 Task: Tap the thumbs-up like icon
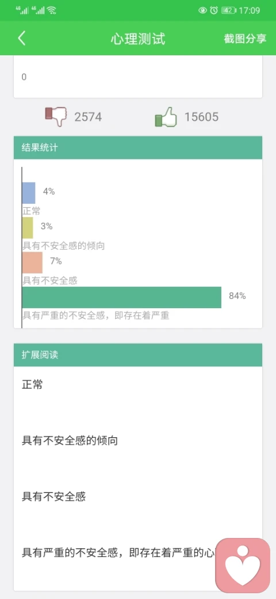pos(166,117)
